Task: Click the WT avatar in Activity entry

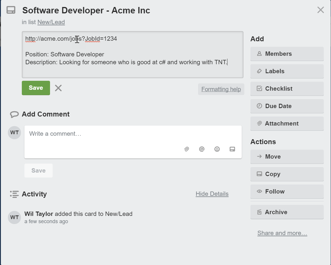Action: [x=14, y=217]
